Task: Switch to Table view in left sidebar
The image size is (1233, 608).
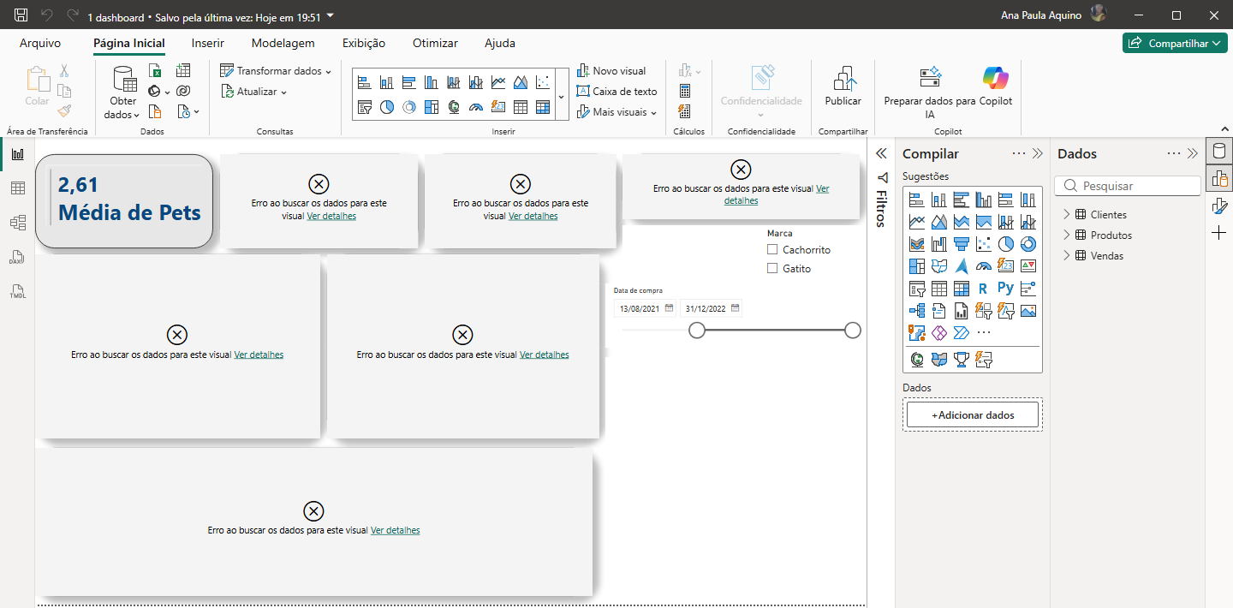Action: pos(17,188)
